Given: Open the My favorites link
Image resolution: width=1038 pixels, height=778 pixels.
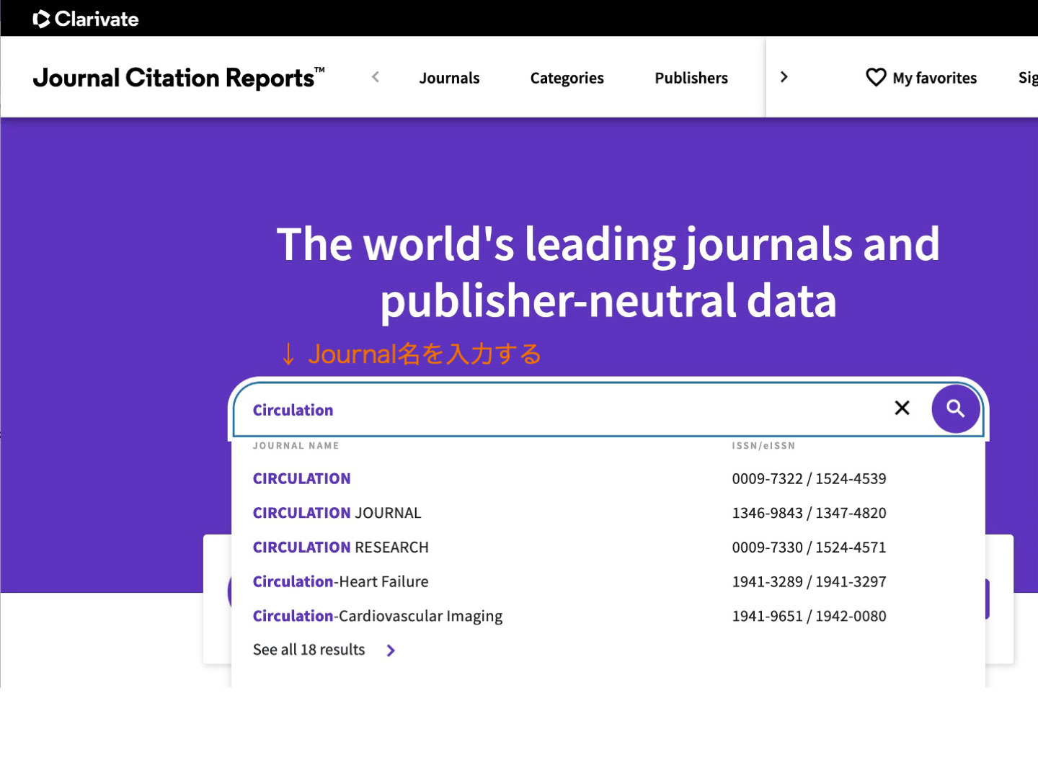Looking at the screenshot, I should tap(934, 78).
